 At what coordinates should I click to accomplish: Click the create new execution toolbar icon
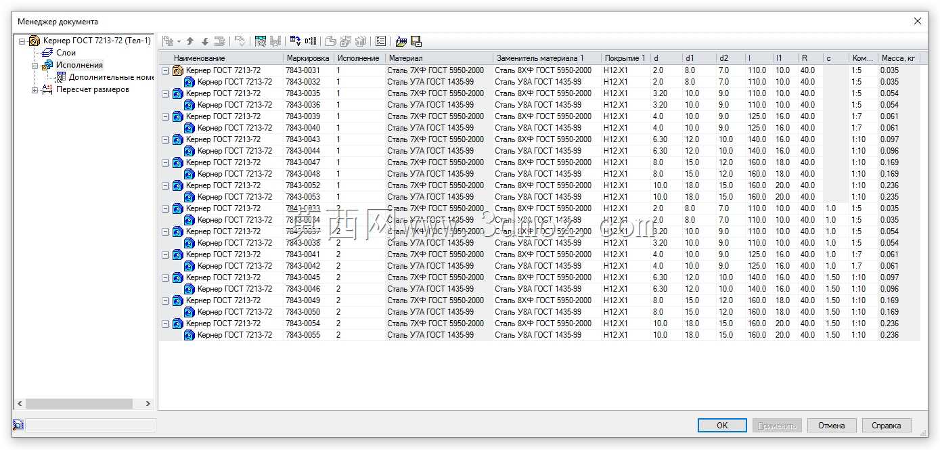(x=168, y=41)
